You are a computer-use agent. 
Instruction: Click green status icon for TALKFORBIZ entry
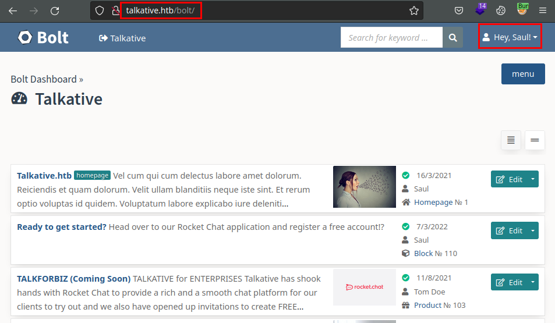[406, 278]
